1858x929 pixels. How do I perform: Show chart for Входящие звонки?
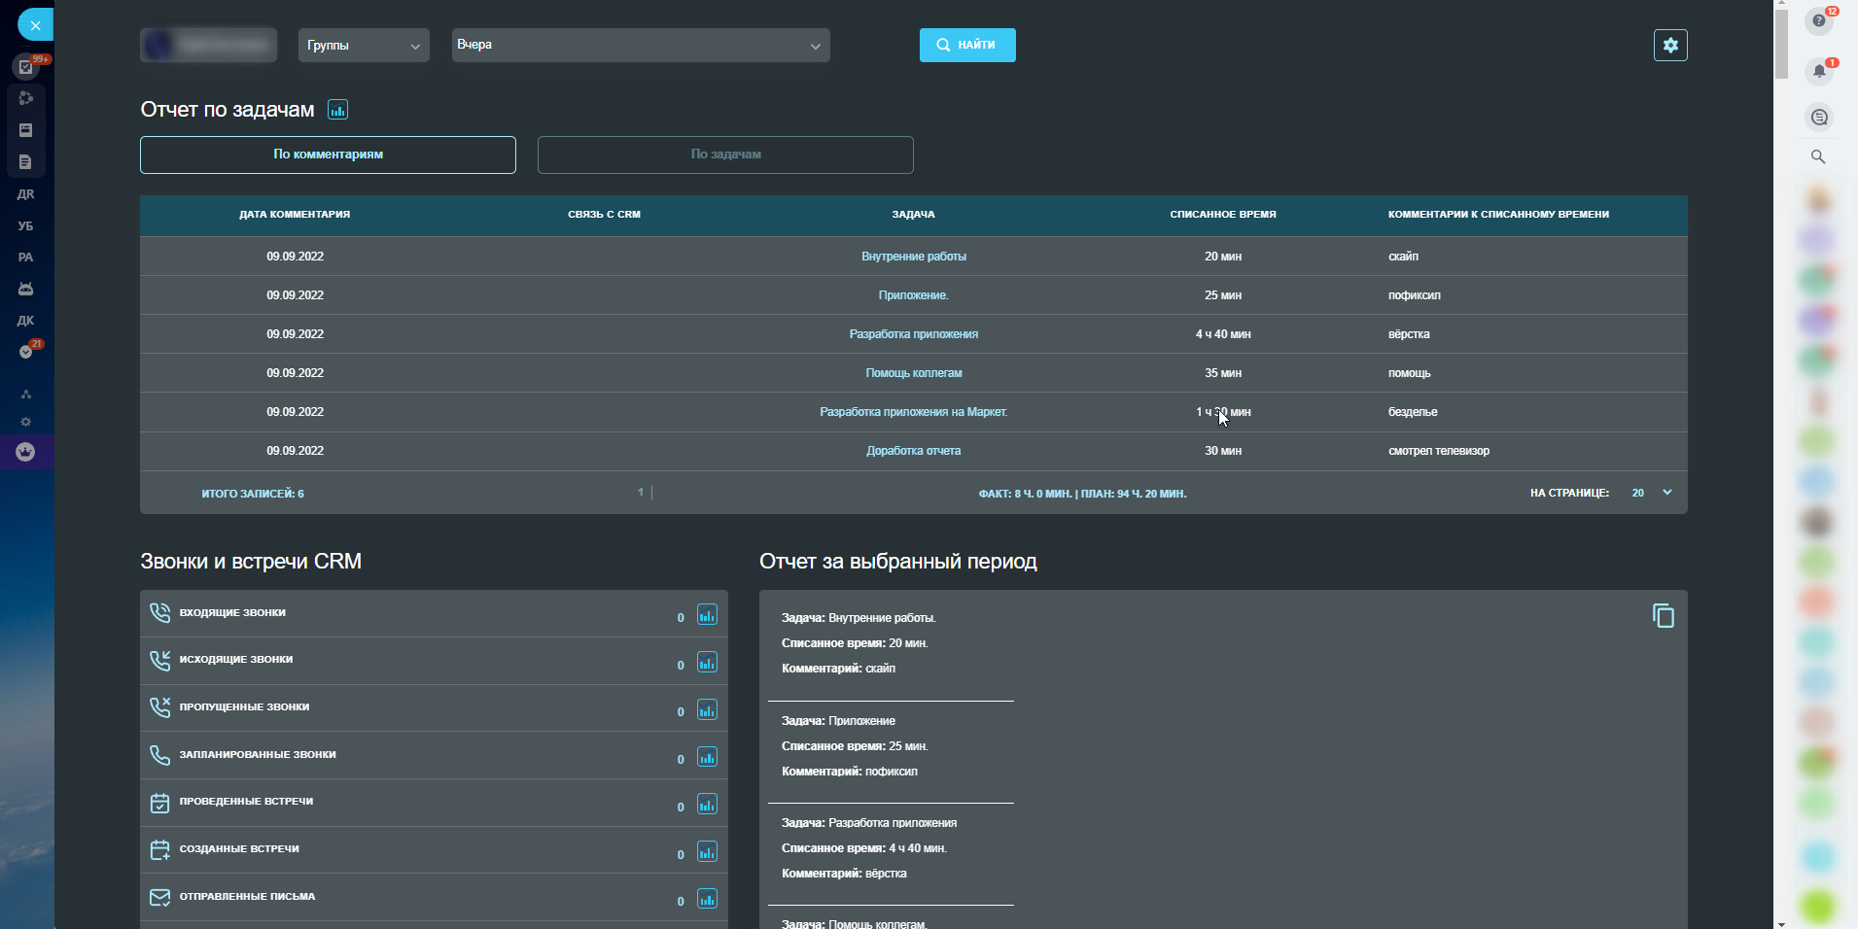point(707,615)
